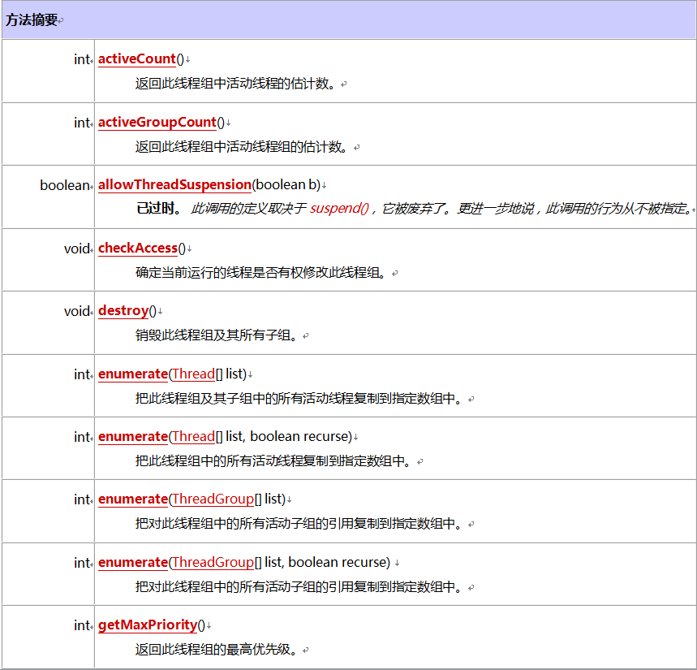Click description 把此线程组中的所有活动线程复制到指定数组中

[x=273, y=461]
